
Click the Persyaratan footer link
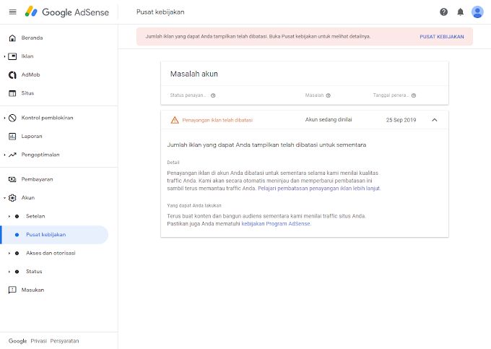click(x=64, y=341)
